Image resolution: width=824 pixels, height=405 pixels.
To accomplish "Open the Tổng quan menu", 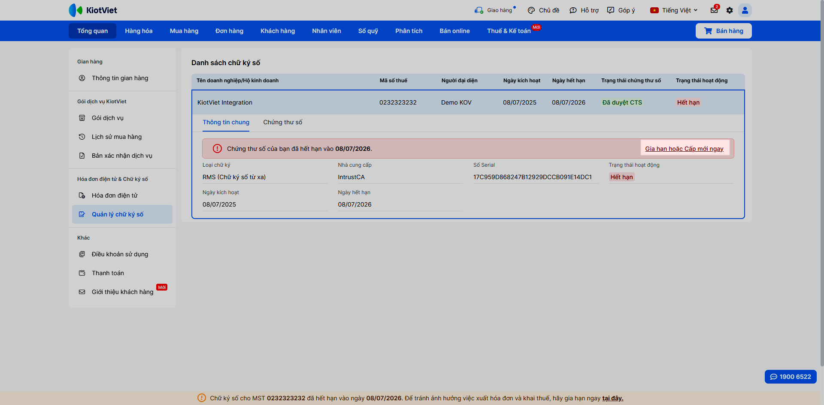I will (x=93, y=31).
